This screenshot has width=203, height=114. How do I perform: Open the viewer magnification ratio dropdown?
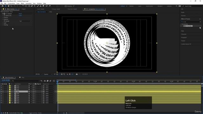tap(39, 74)
